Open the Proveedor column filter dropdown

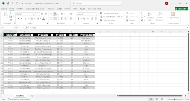tap(94, 35)
